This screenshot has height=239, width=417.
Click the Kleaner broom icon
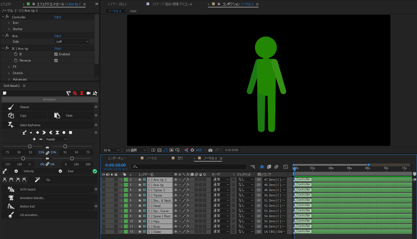point(11,107)
